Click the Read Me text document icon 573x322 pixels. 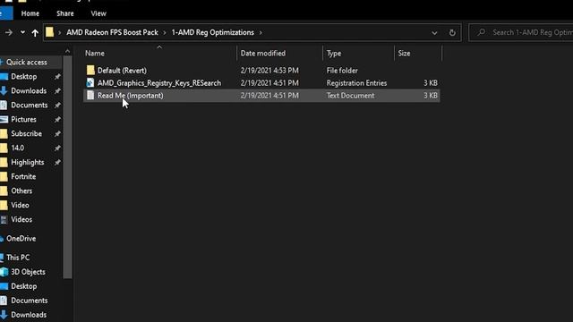click(90, 96)
